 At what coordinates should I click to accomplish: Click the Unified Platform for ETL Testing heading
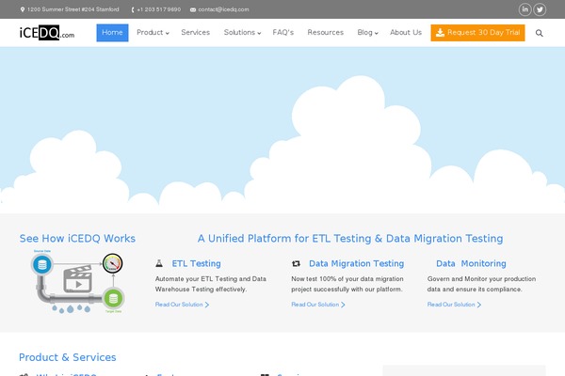tap(350, 239)
